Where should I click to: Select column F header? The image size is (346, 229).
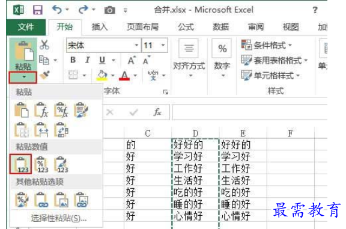pyautogui.click(x=291, y=133)
